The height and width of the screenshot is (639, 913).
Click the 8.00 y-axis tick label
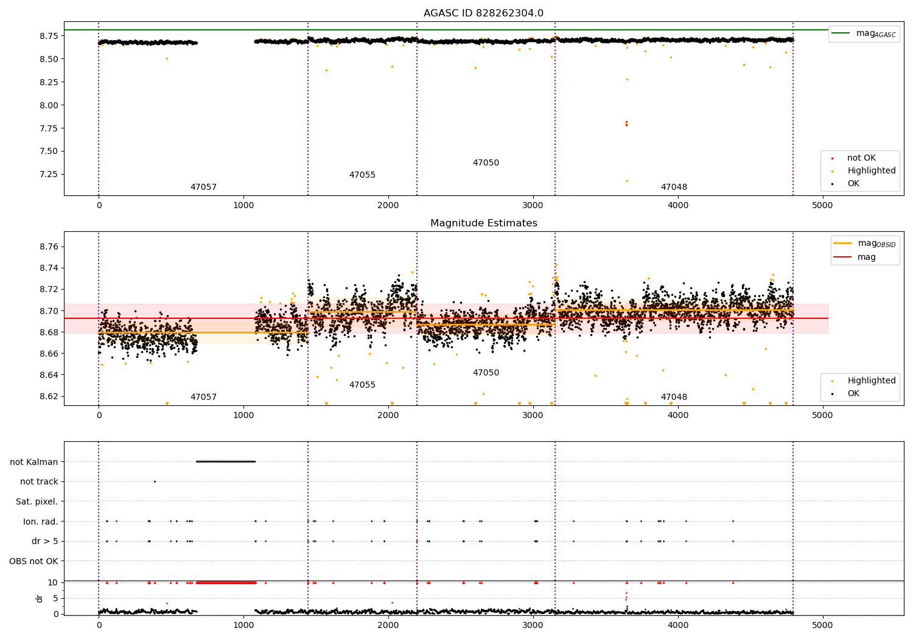tap(48, 105)
